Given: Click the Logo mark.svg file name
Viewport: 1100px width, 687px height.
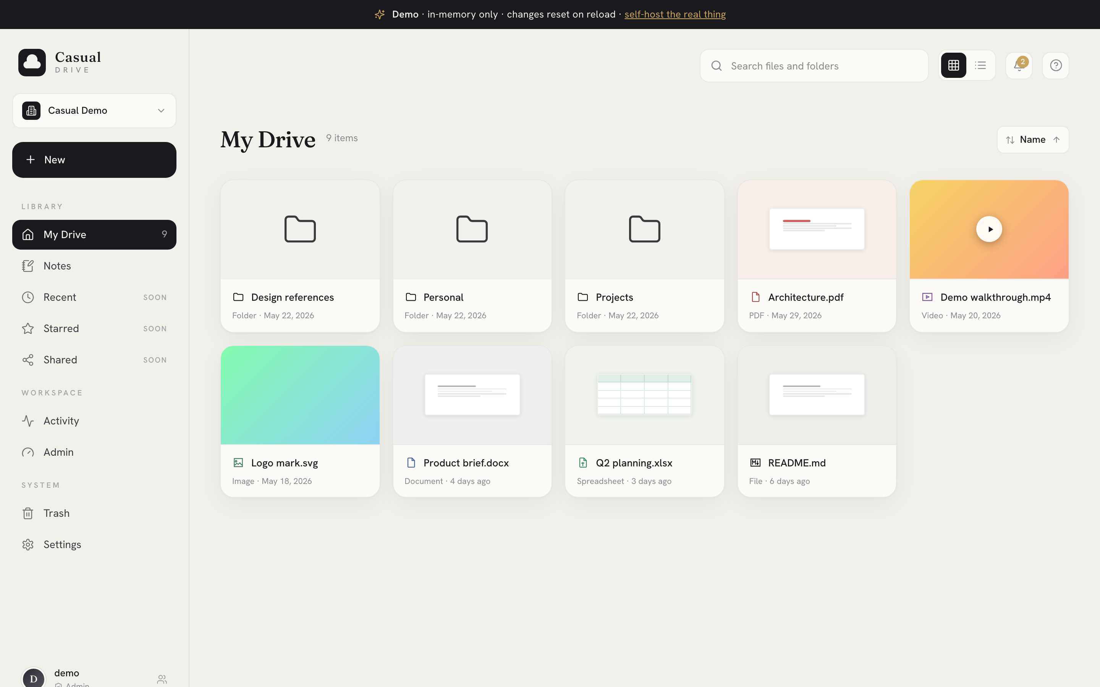Looking at the screenshot, I should coord(285,463).
